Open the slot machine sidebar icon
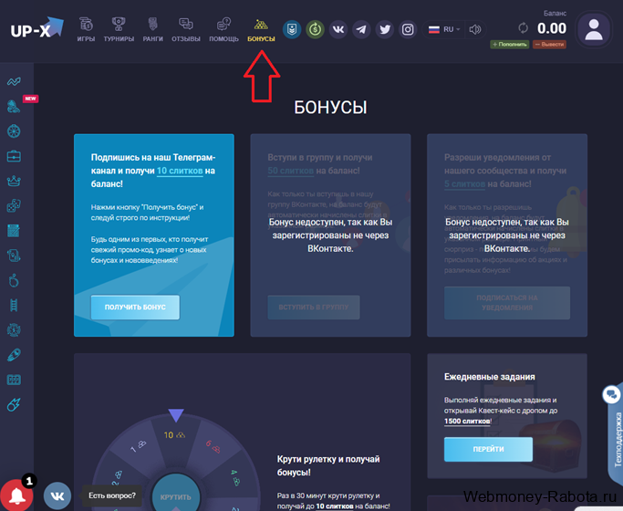 pyautogui.click(x=14, y=380)
